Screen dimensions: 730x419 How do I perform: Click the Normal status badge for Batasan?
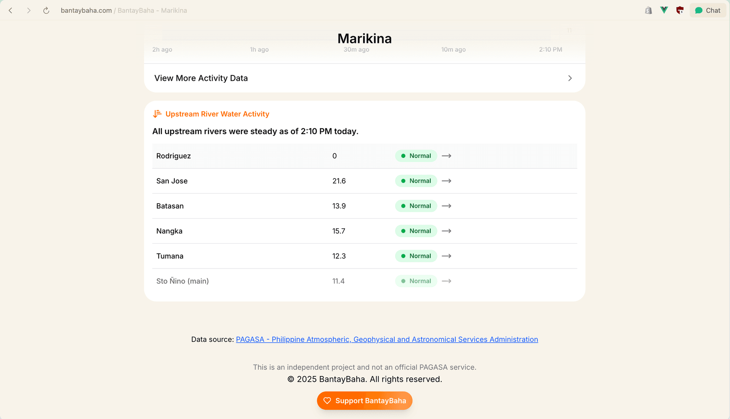416,206
